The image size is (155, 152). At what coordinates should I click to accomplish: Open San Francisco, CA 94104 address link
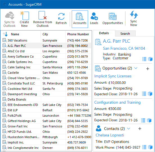point(124,48)
